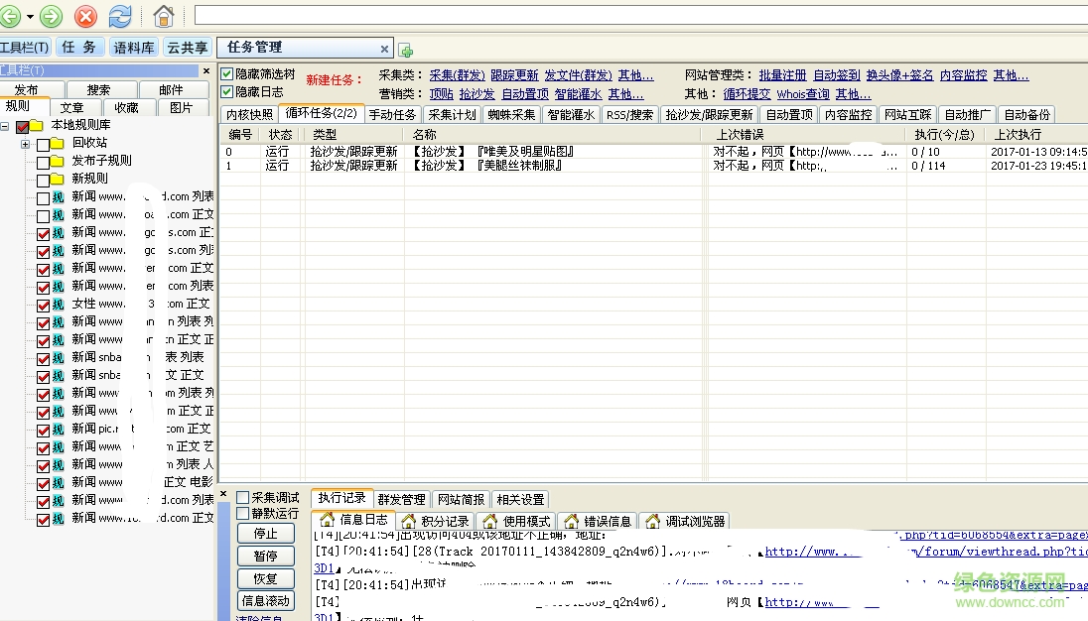
Task: Go to home via house icon
Action: tap(164, 16)
